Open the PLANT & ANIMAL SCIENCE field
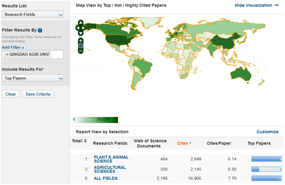Viewport: 285px width, 185px height. coord(111,159)
